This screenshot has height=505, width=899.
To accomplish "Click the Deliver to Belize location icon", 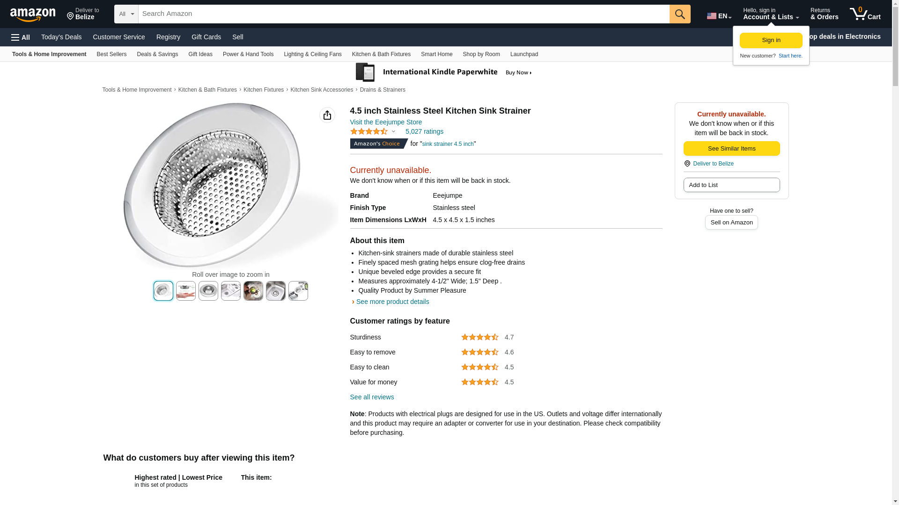I will tap(71, 16).
